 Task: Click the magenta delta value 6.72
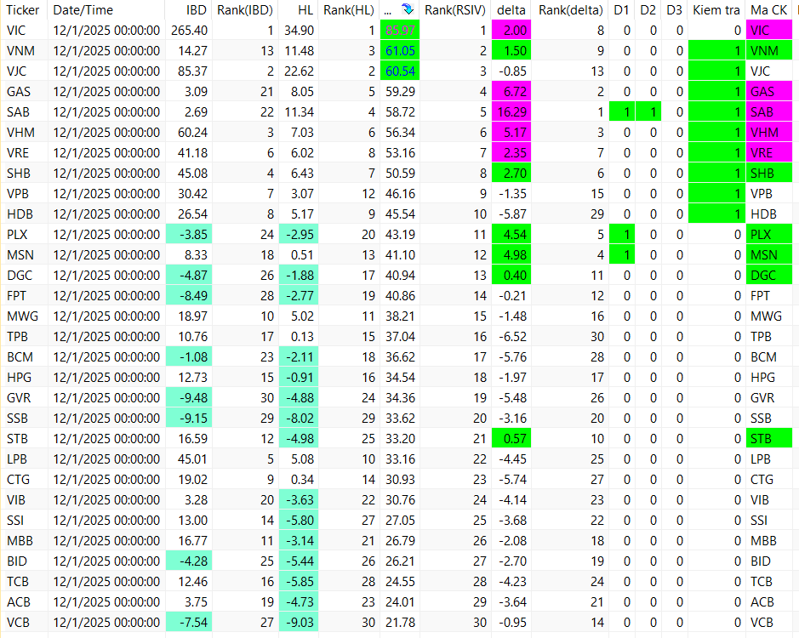coord(511,91)
